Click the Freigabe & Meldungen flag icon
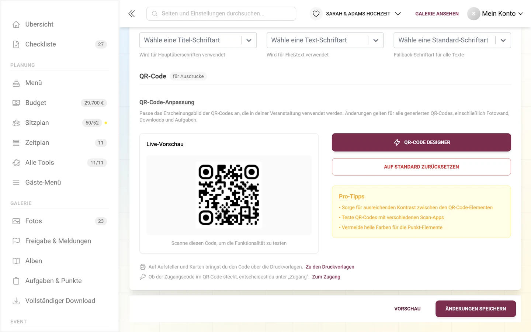 tap(16, 241)
